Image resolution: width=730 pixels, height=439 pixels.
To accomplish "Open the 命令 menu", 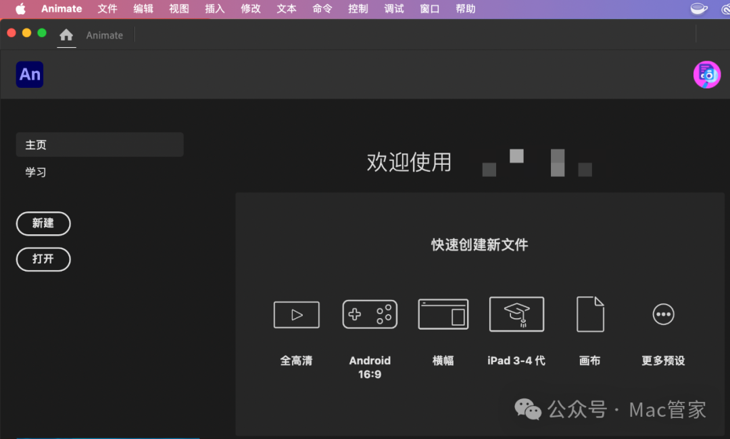I will (322, 9).
